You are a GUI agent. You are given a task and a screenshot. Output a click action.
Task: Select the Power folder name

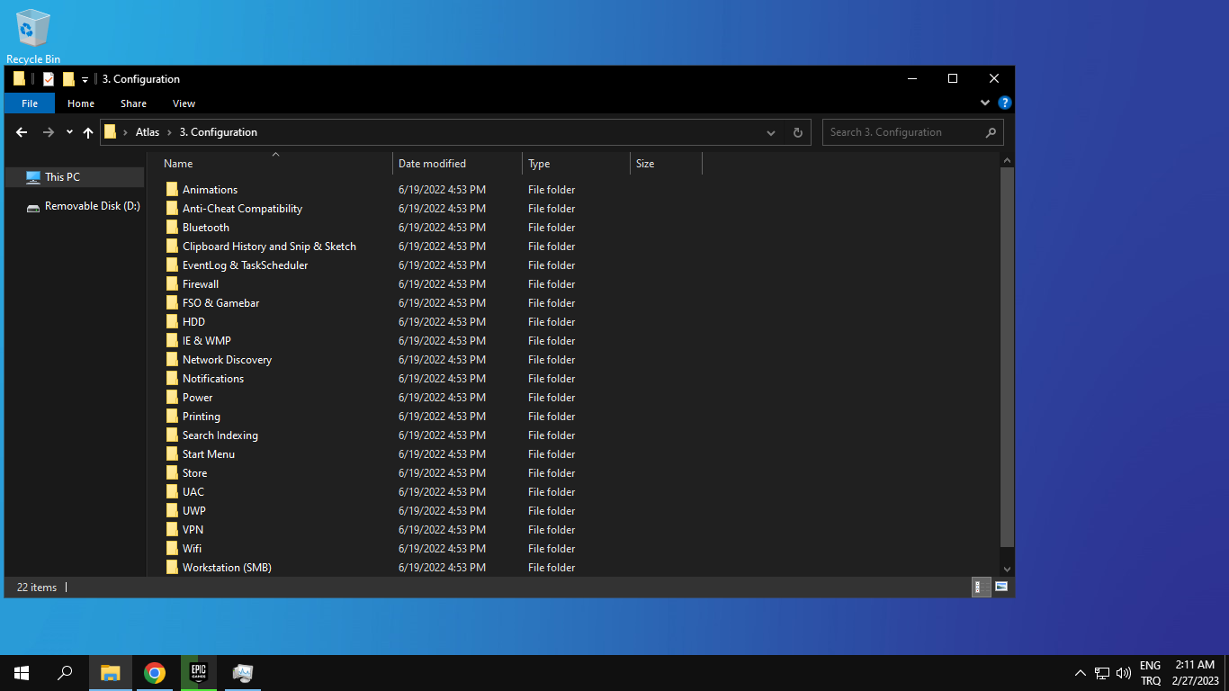click(198, 398)
